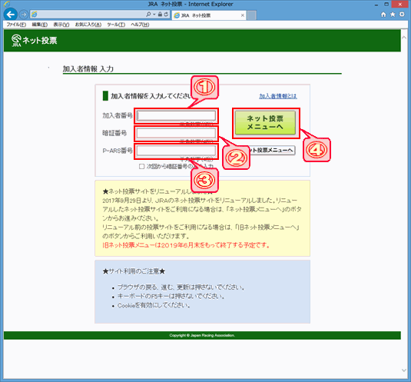Click the browser Forward arrow button
This screenshot has height=382, width=411.
(24, 15)
